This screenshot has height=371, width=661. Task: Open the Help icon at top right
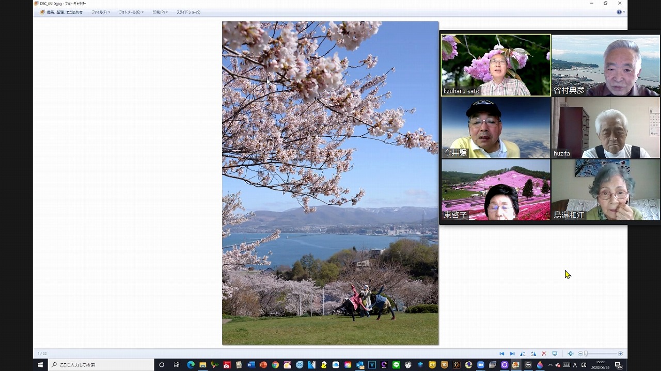click(619, 12)
